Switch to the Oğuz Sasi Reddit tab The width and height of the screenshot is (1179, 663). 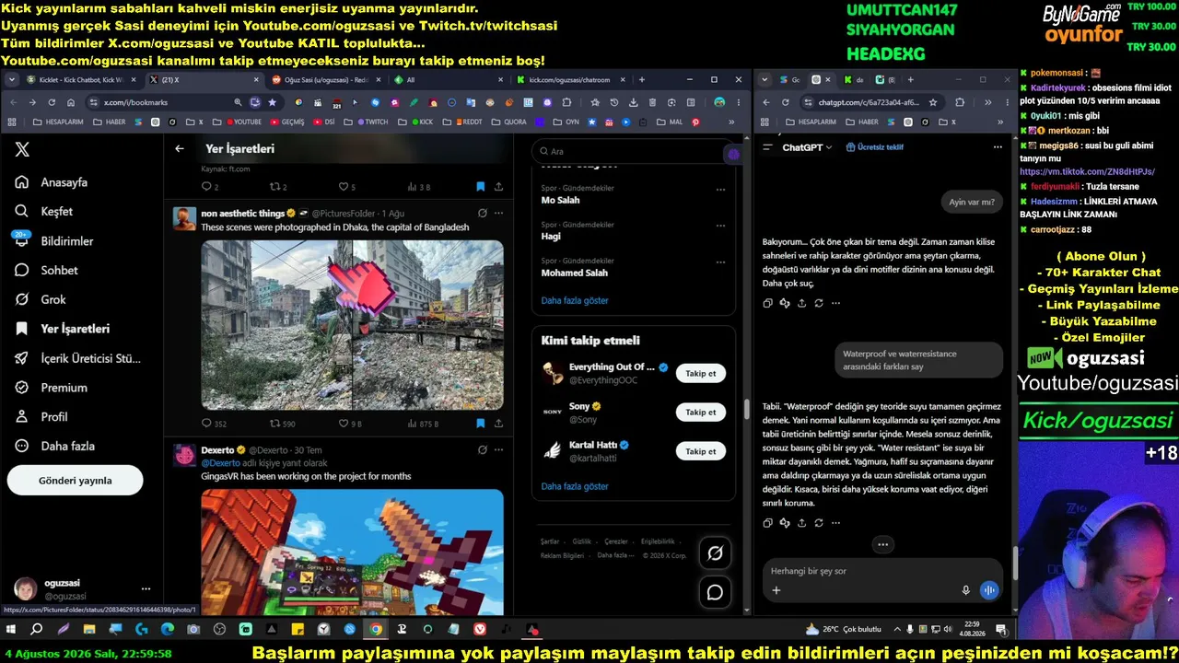(326, 80)
